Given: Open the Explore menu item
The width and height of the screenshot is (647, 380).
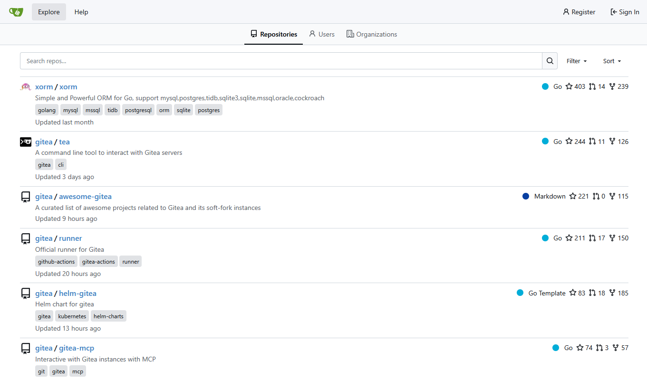Looking at the screenshot, I should coord(49,12).
